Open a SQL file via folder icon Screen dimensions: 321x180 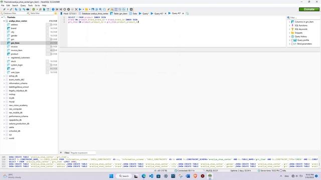(87, 9)
